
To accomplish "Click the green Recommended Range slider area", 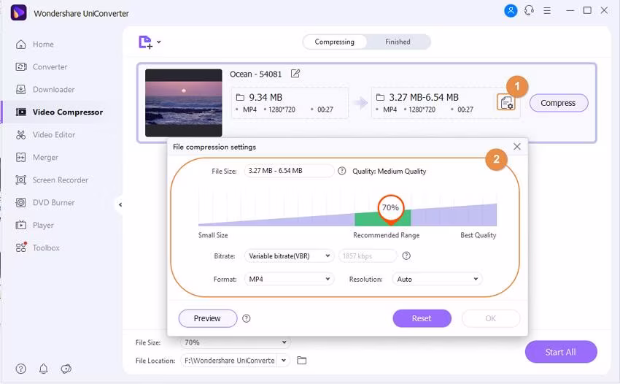I will pos(383,218).
